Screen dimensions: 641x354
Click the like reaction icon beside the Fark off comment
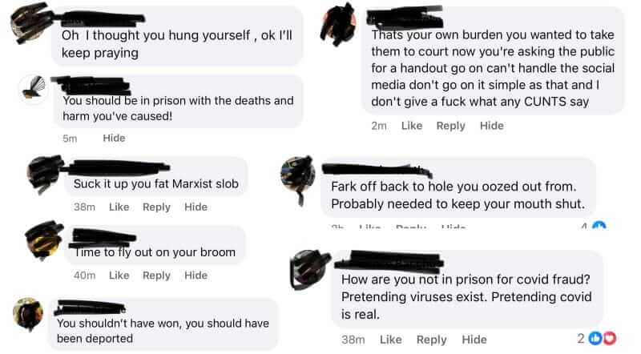pos(599,225)
